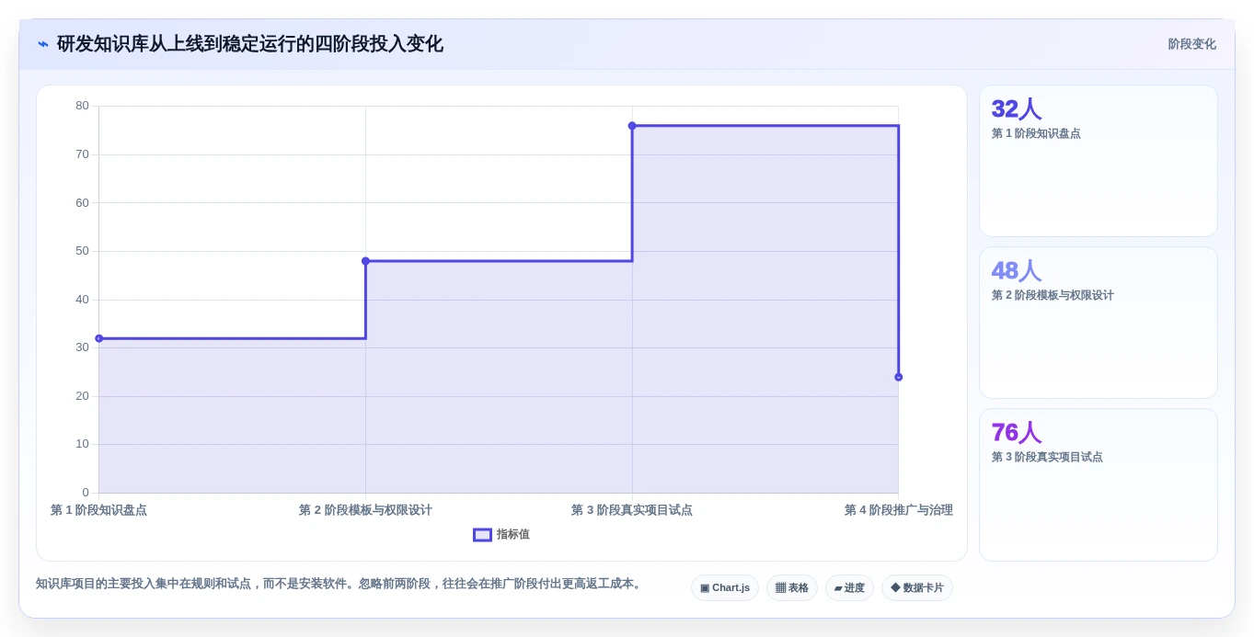Toggle the 指标值 legend item
This screenshot has width=1254, height=637.
pyautogui.click(x=501, y=535)
